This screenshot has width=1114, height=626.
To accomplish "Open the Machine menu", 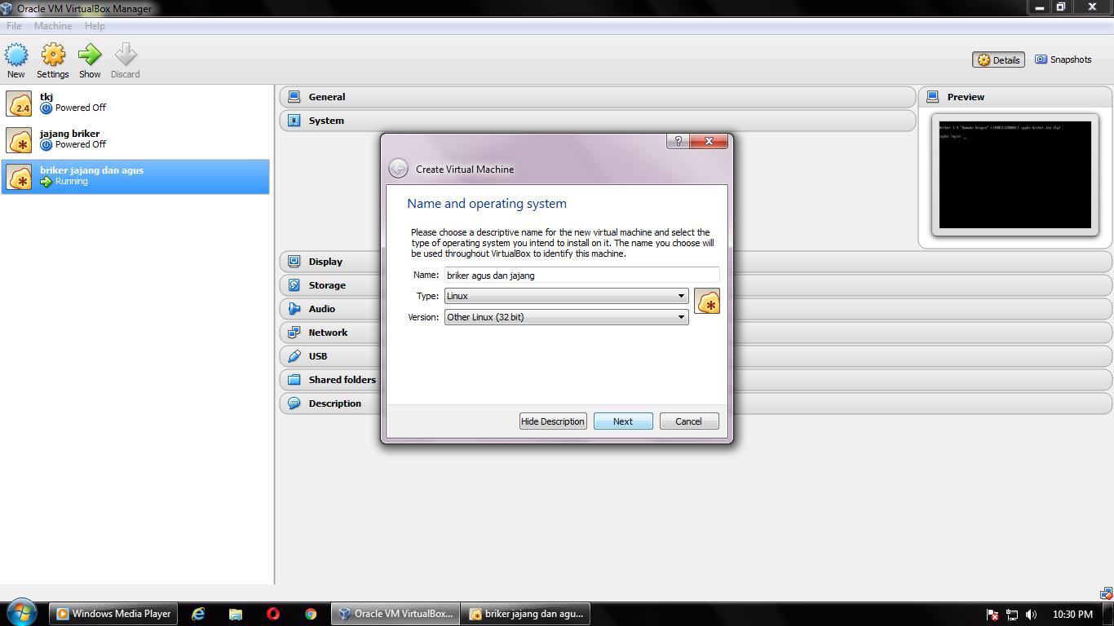I will 53,26.
